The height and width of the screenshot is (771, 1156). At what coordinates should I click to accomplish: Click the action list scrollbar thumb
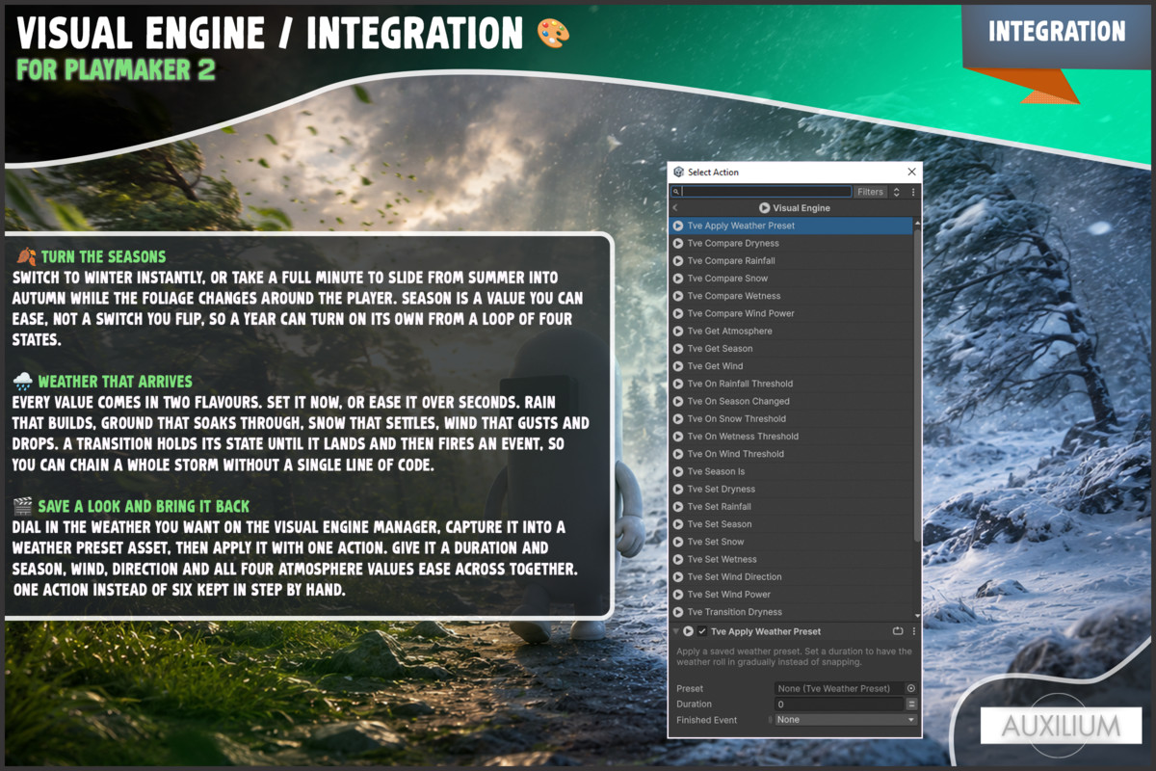(917, 384)
